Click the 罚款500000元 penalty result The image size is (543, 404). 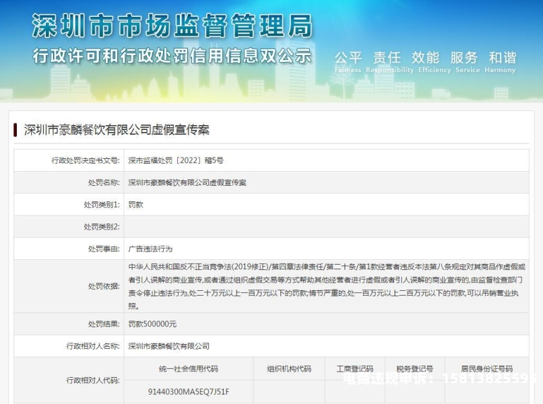[x=152, y=324]
